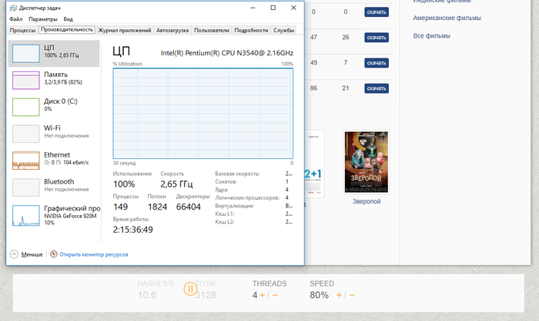The height and width of the screenshot is (321, 539).
Task: Decrease THREADS with the minus sign
Action: coord(275,296)
